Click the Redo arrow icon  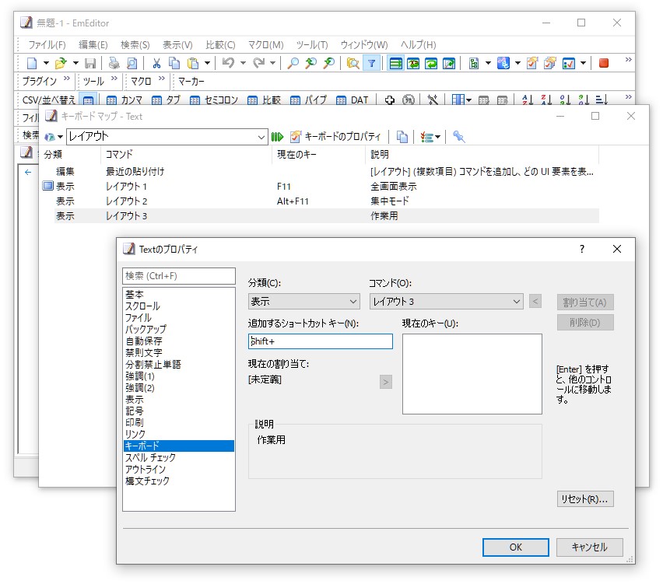point(258,64)
